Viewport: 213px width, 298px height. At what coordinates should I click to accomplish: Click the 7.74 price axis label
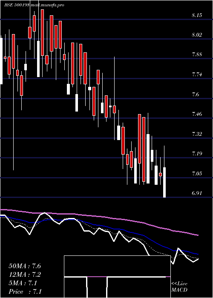(197, 74)
